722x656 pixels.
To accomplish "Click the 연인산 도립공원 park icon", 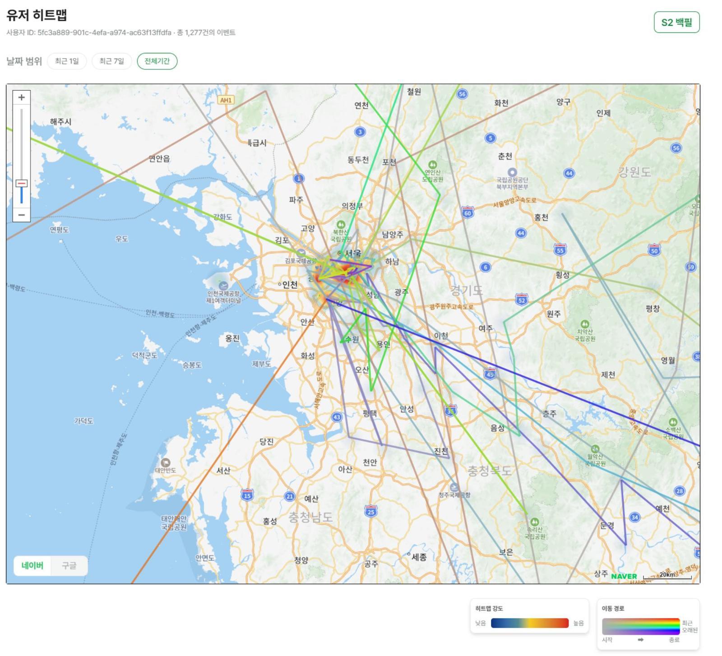I will click(x=432, y=165).
